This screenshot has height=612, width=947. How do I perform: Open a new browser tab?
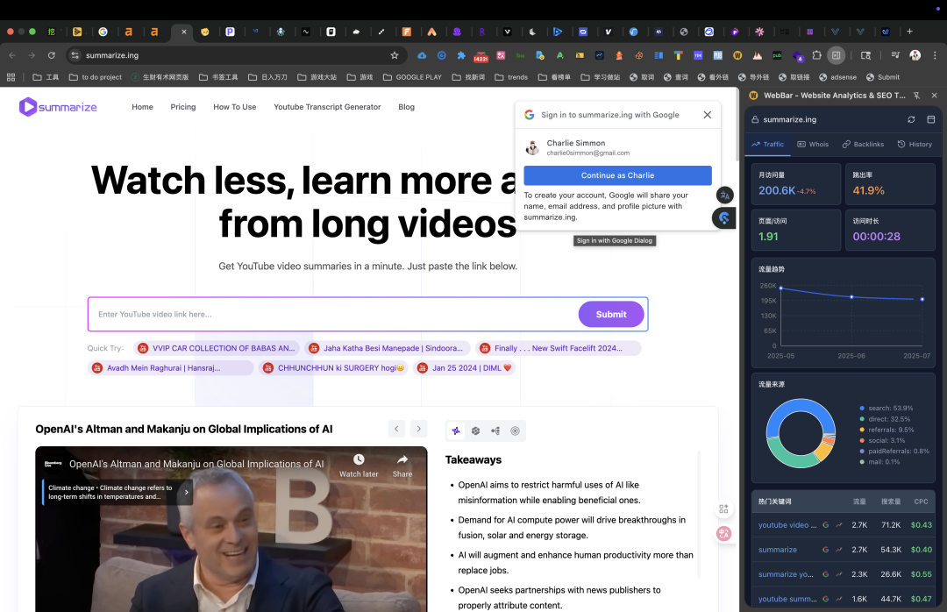click(909, 32)
